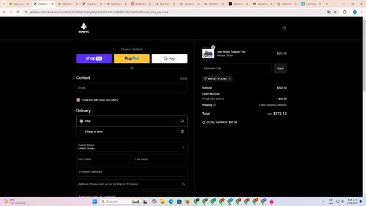The height and width of the screenshot is (206, 366).
Task: Open the translate page icon
Action: (x=329, y=12)
